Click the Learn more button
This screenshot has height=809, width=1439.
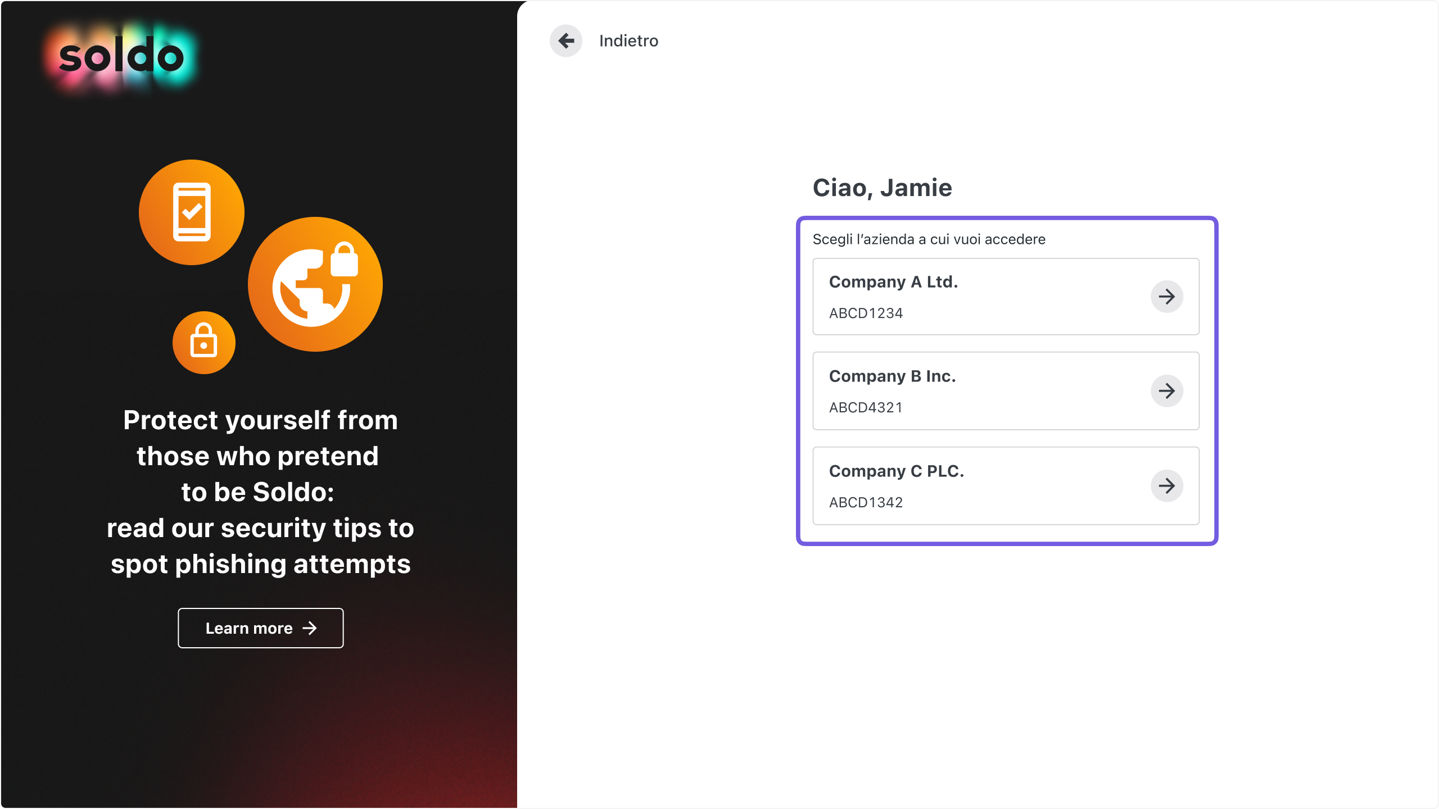click(x=261, y=628)
